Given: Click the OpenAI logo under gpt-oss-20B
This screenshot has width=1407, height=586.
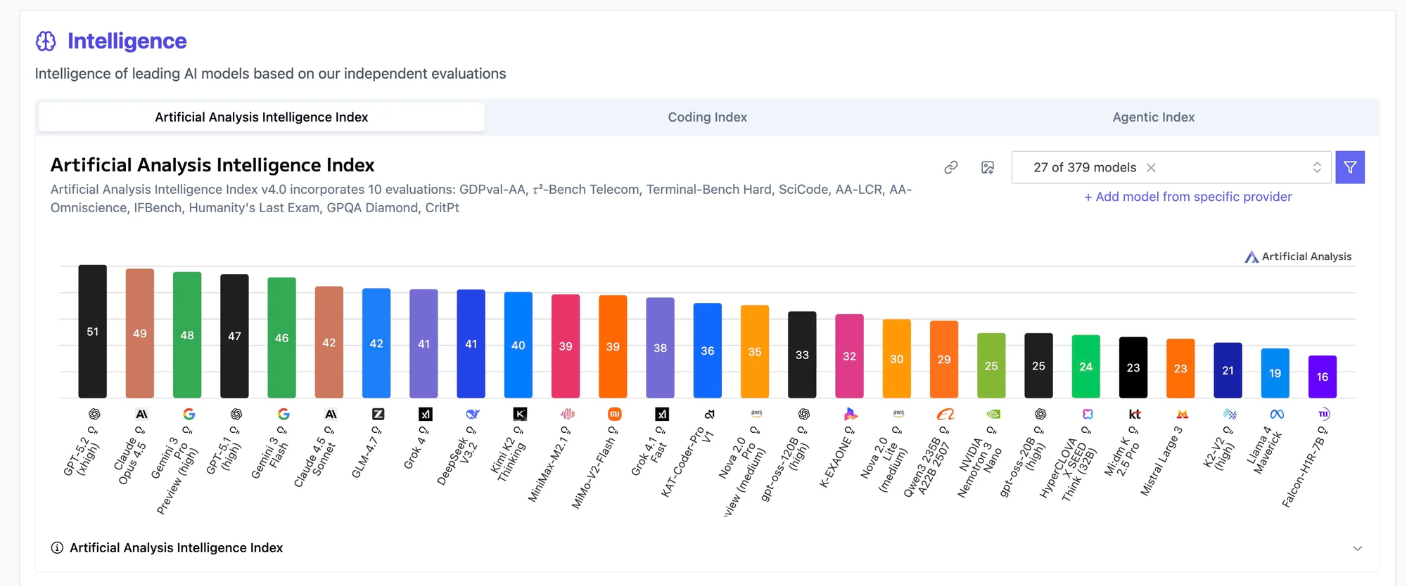Looking at the screenshot, I should [x=1040, y=415].
